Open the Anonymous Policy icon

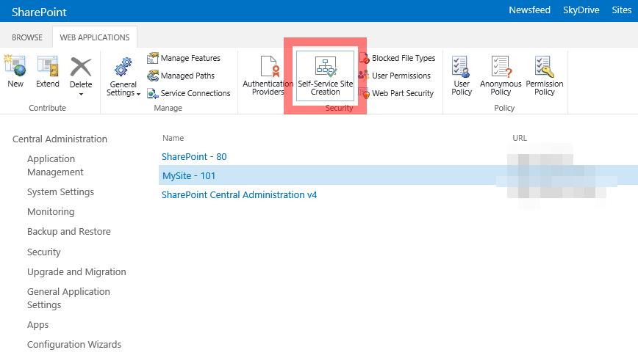501,66
